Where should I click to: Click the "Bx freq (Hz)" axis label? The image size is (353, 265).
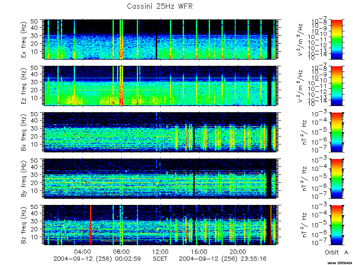pos(24,132)
